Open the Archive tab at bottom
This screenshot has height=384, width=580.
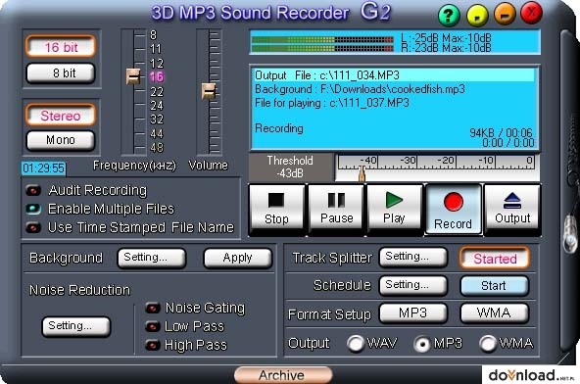click(x=283, y=375)
